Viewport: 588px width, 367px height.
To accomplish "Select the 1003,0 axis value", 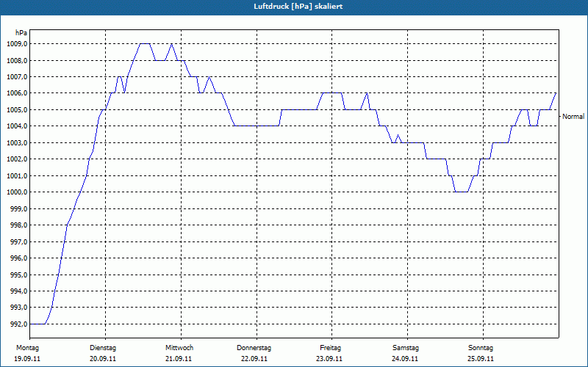I will click(17, 142).
